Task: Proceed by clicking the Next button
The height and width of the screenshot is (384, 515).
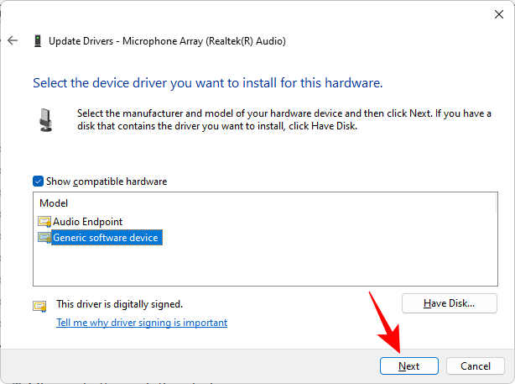Action: [x=408, y=366]
